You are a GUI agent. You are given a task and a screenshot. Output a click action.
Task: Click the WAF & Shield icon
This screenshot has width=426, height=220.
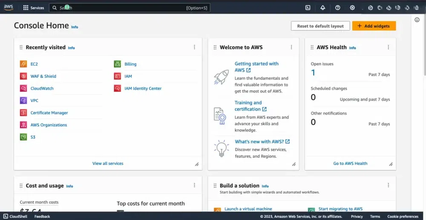click(x=23, y=77)
